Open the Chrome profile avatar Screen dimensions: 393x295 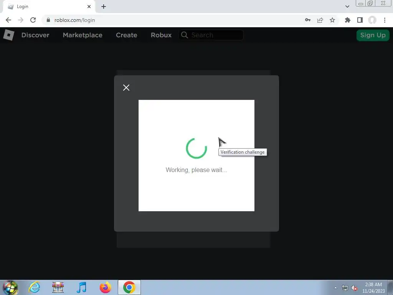click(372, 20)
